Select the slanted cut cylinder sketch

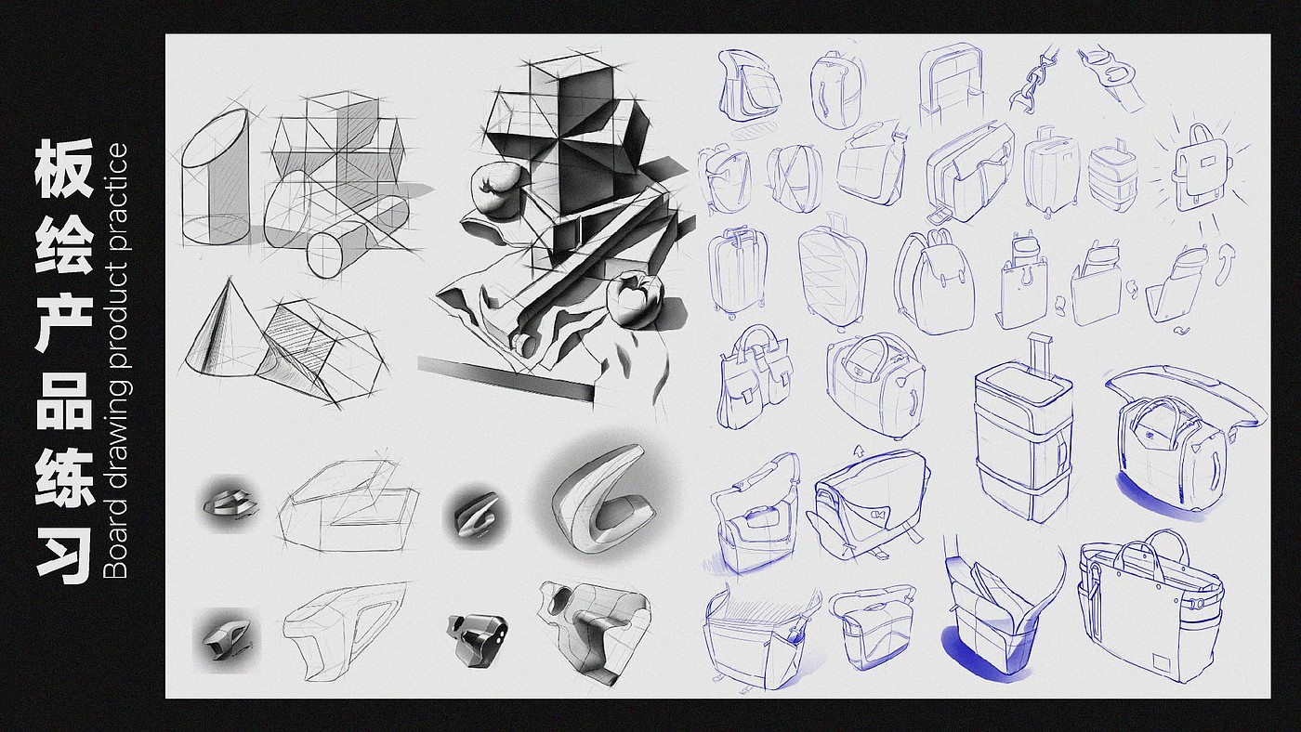[217, 176]
